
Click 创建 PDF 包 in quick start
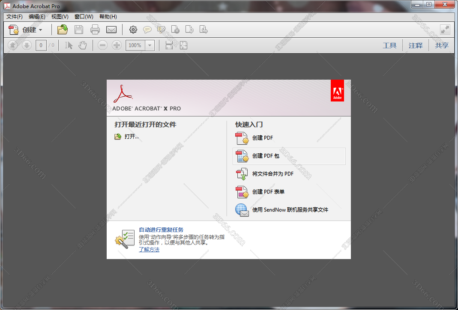pyautogui.click(x=266, y=156)
